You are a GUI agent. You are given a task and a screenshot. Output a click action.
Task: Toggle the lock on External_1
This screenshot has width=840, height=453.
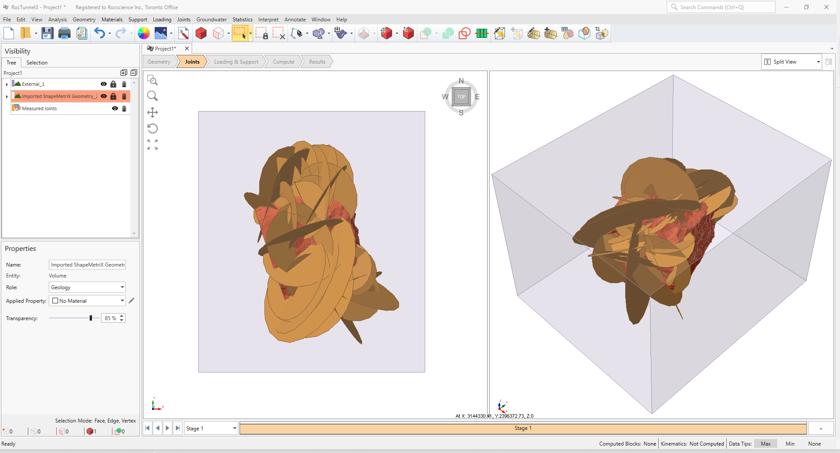(x=113, y=84)
